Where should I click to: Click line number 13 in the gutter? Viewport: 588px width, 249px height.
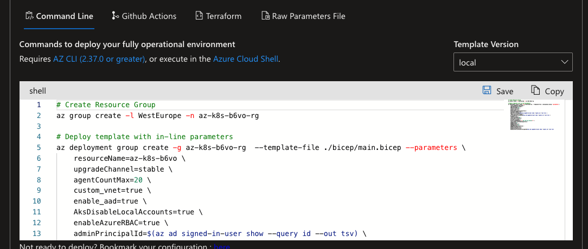[36, 234]
